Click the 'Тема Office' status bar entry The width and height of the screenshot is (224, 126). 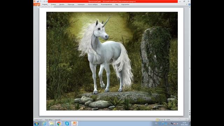[49, 120]
